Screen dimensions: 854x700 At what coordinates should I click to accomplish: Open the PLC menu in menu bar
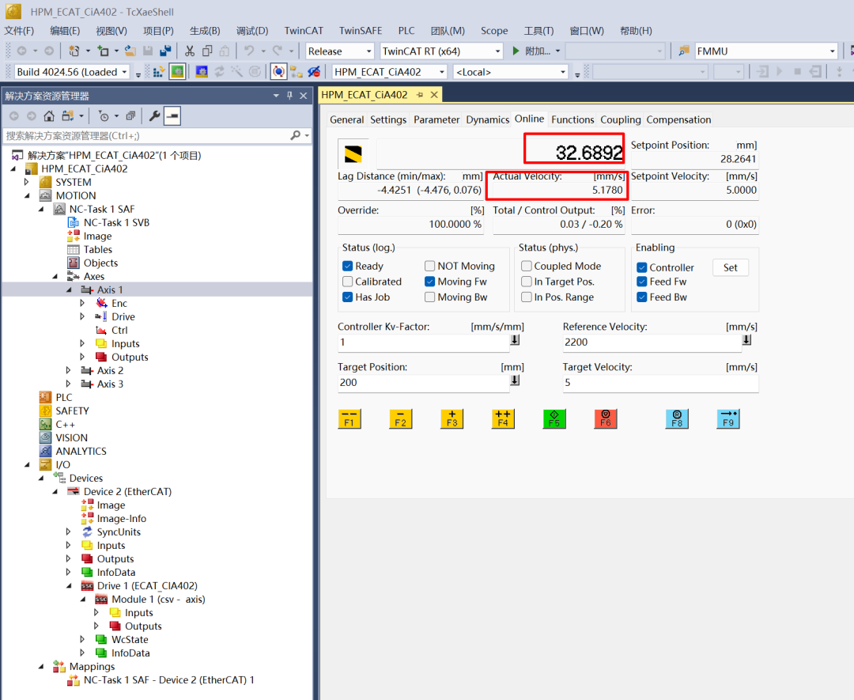click(x=406, y=31)
